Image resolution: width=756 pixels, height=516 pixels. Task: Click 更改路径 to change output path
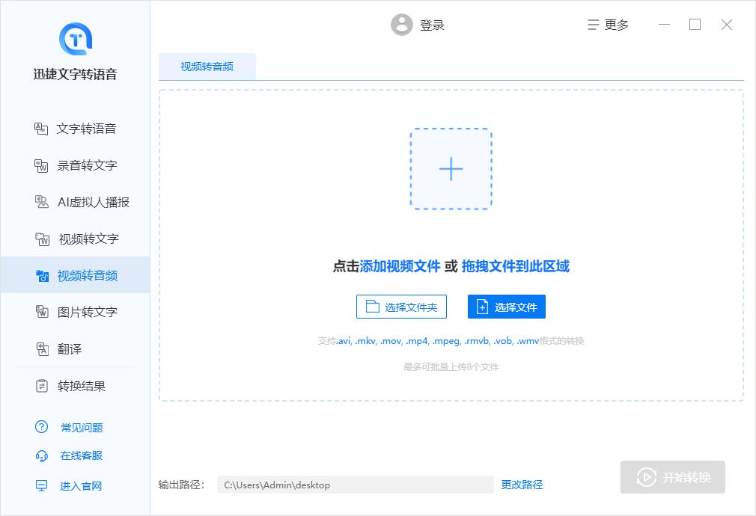click(522, 485)
